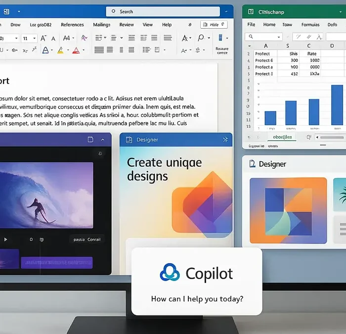Viewport: 346px width, 334px height.
Task: Apply the yellow highlighter icon
Action: [x=60, y=50]
